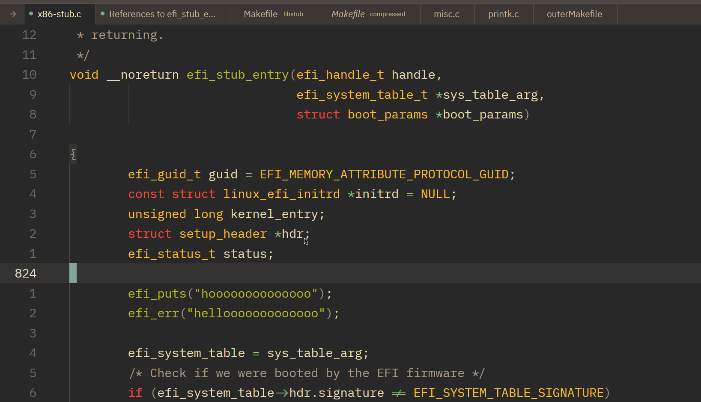Image resolution: width=701 pixels, height=402 pixels.
Task: Open the References to efi_stub_e... tab
Action: (162, 14)
